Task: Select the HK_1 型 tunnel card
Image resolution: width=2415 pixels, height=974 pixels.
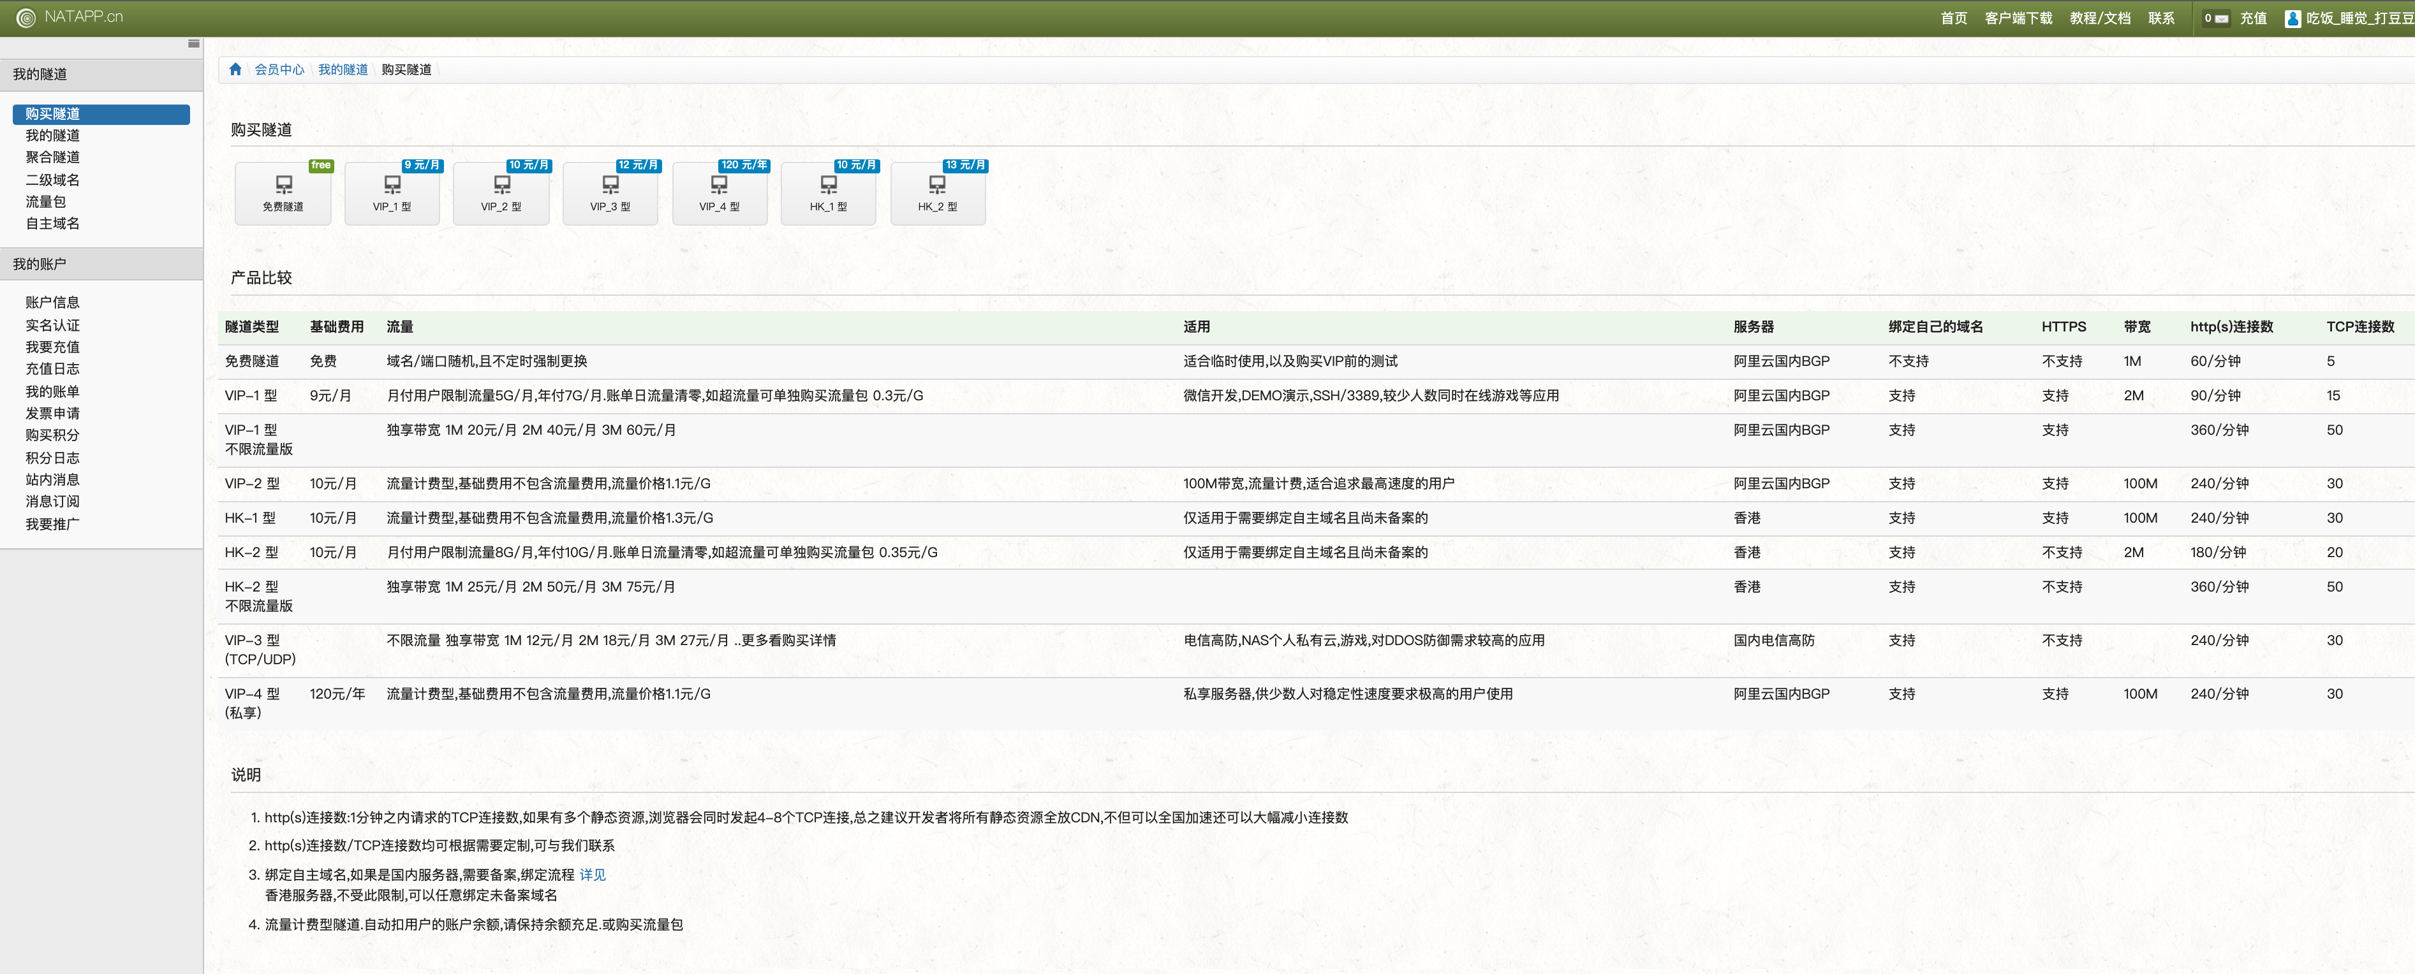Action: [829, 193]
